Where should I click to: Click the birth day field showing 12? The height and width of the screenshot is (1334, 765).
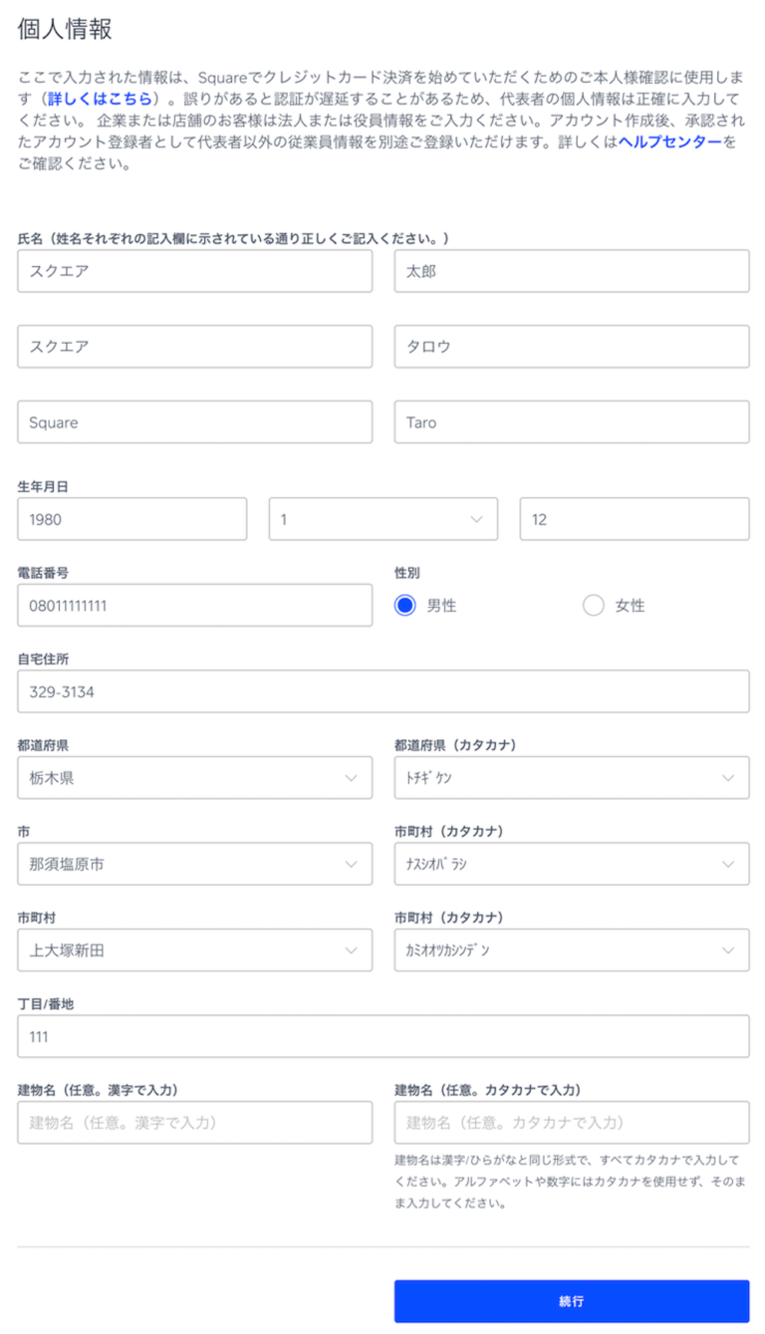(x=634, y=519)
